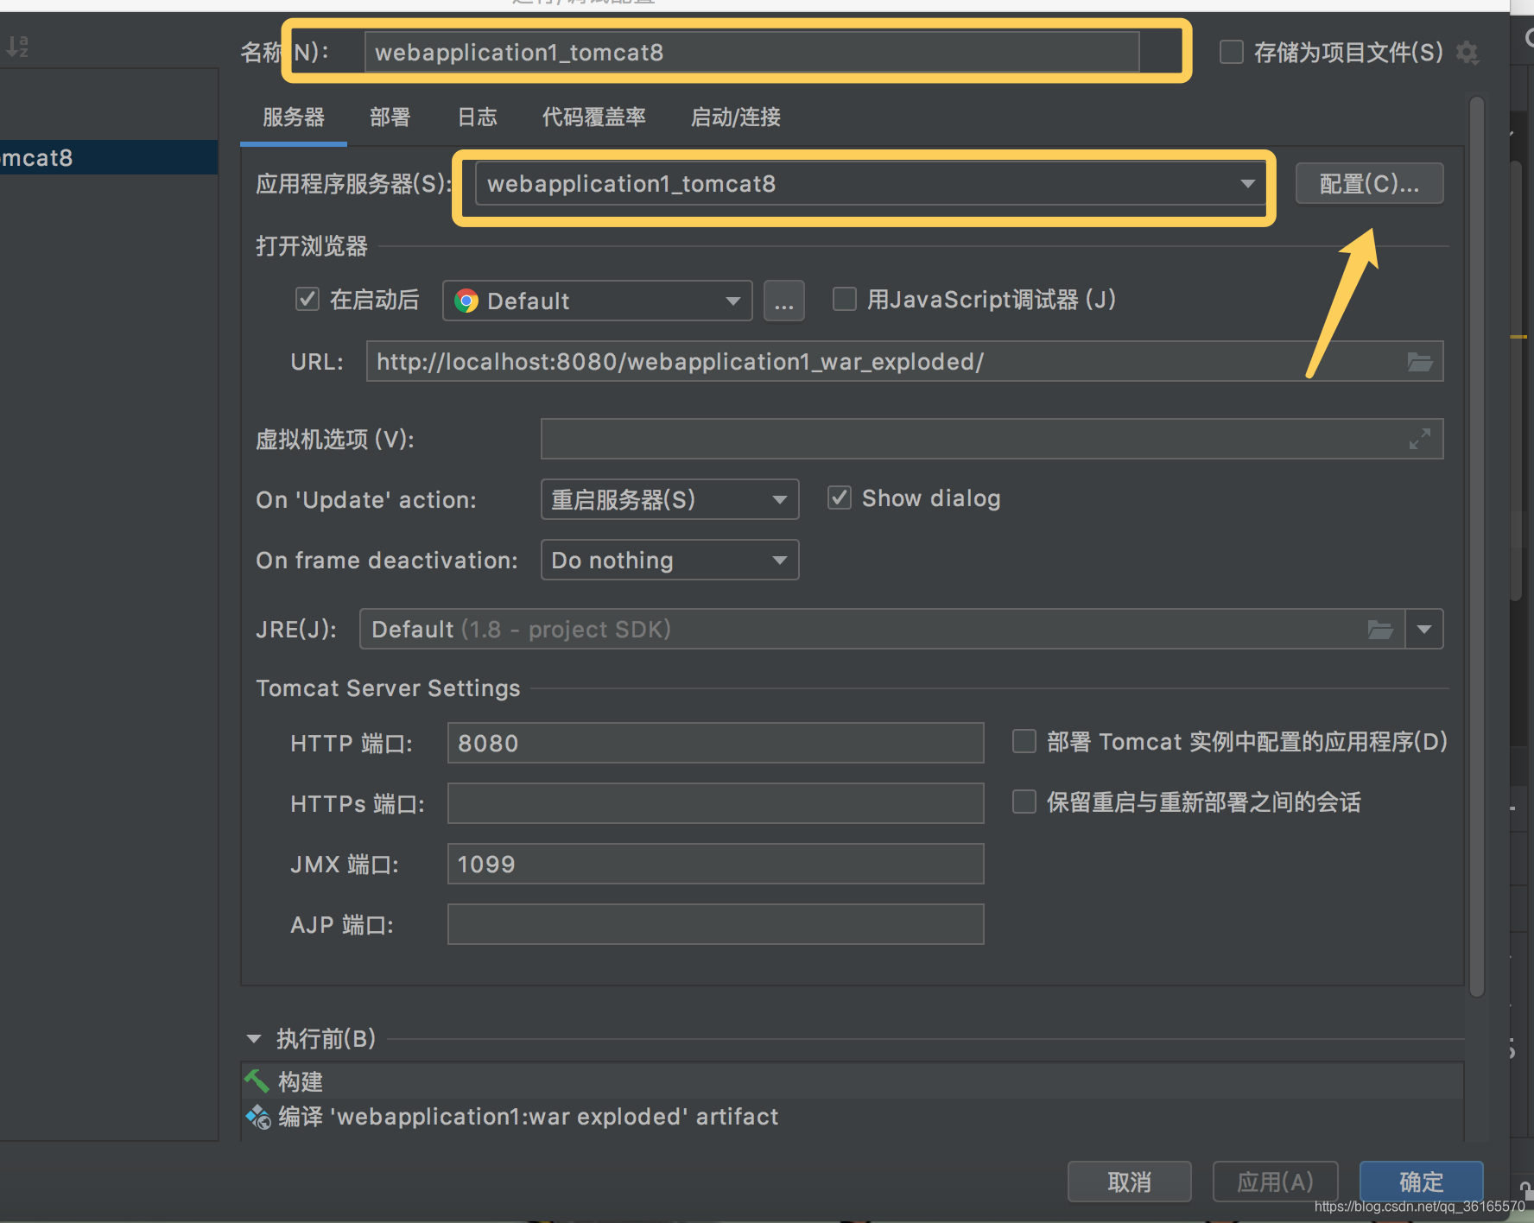Enable preserve sessions across restarts checkbox
Image resolution: width=1534 pixels, height=1223 pixels.
coord(1024,802)
